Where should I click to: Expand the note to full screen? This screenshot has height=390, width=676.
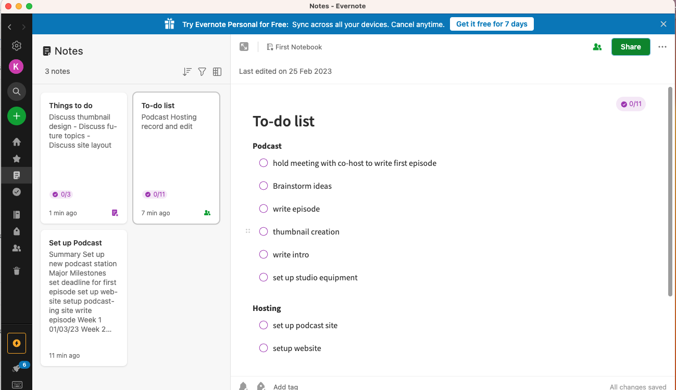[244, 47]
